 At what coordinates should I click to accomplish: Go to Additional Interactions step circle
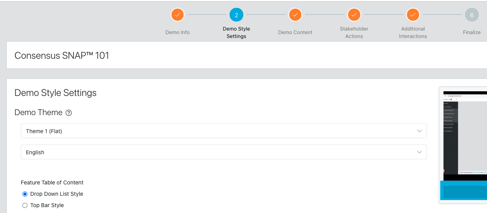pos(413,15)
